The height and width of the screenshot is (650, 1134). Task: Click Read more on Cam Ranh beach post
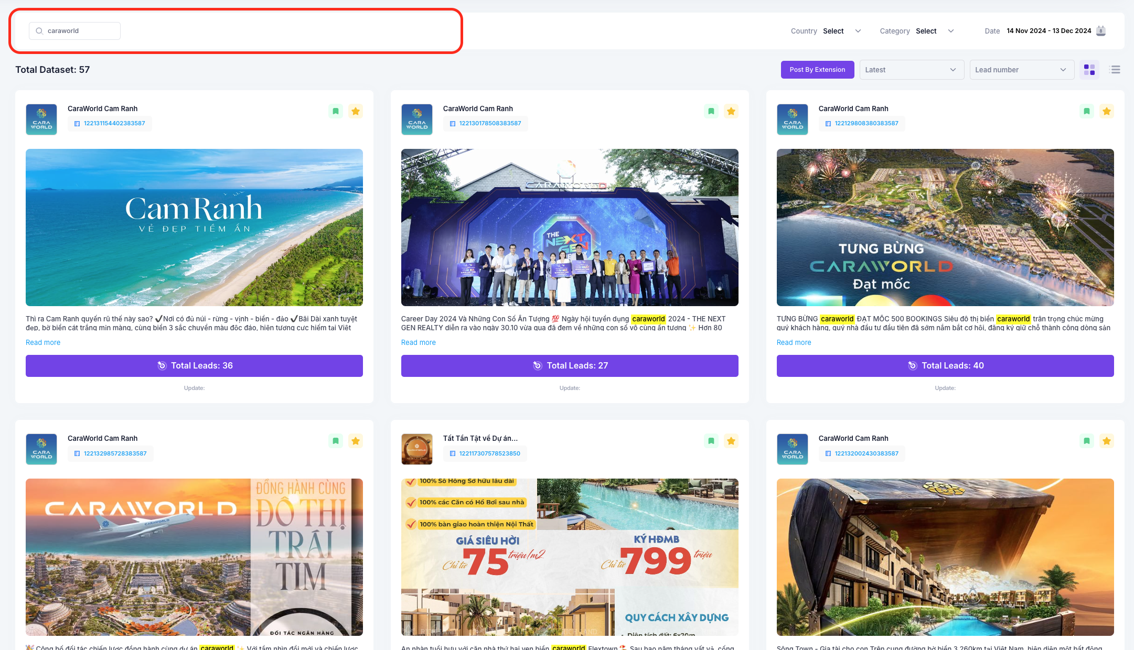coord(43,342)
